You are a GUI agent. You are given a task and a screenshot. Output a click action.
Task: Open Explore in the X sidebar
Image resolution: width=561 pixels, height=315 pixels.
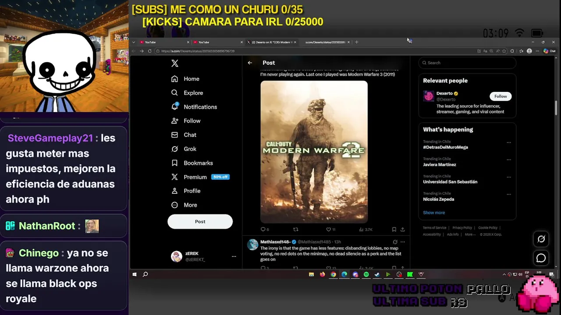click(x=187, y=93)
